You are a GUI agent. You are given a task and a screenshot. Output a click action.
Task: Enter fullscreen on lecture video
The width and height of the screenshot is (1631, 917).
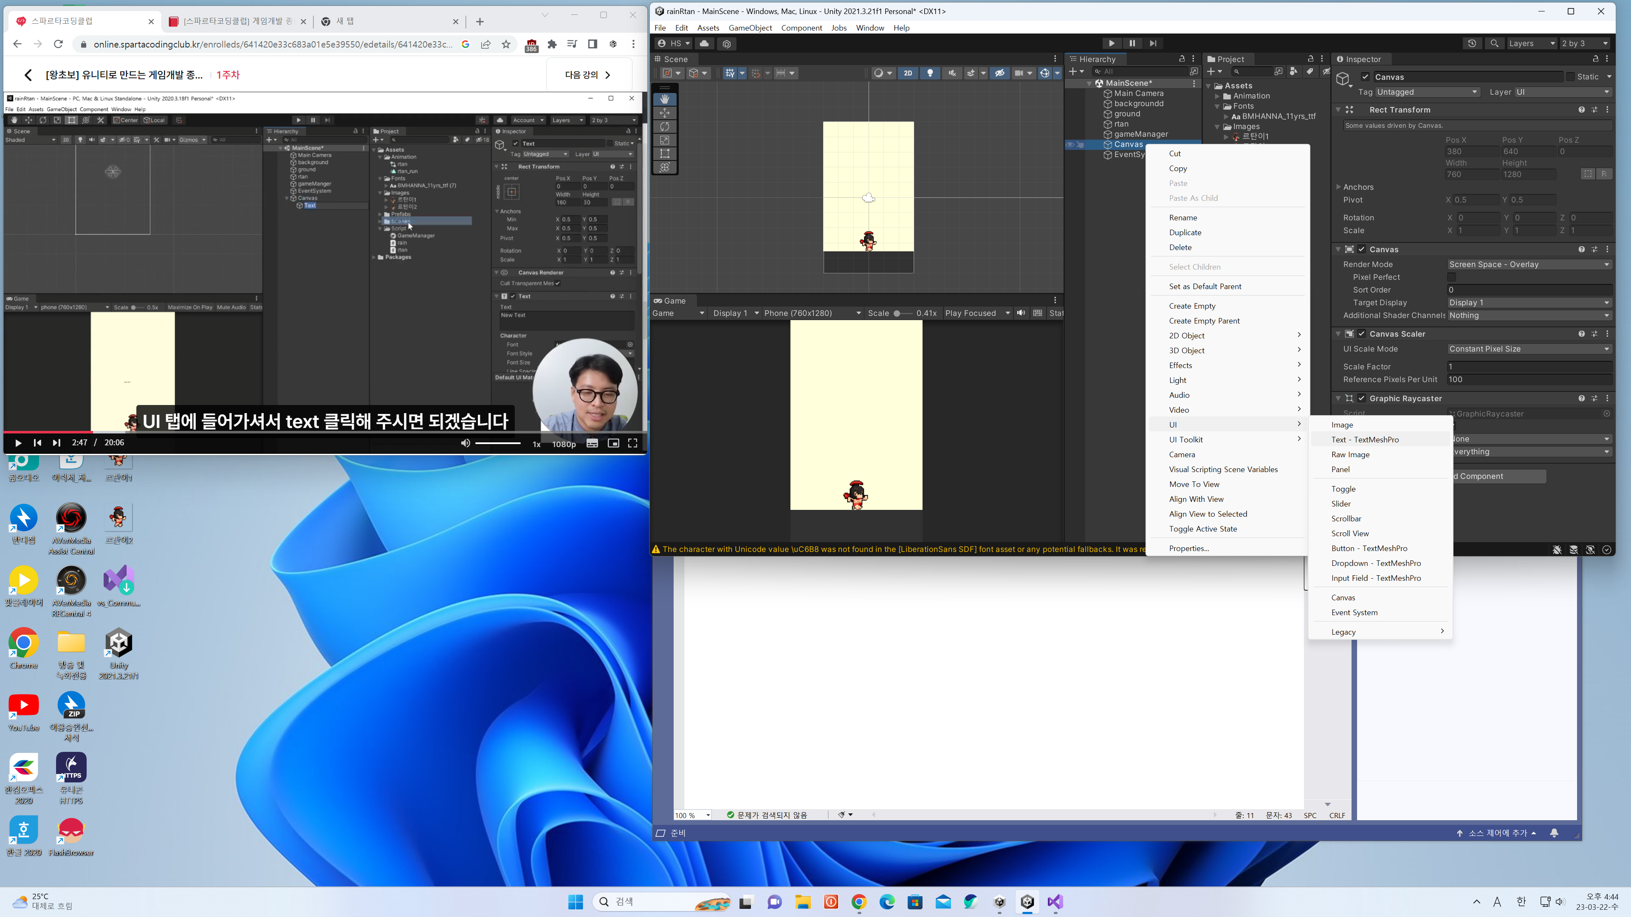(x=632, y=443)
